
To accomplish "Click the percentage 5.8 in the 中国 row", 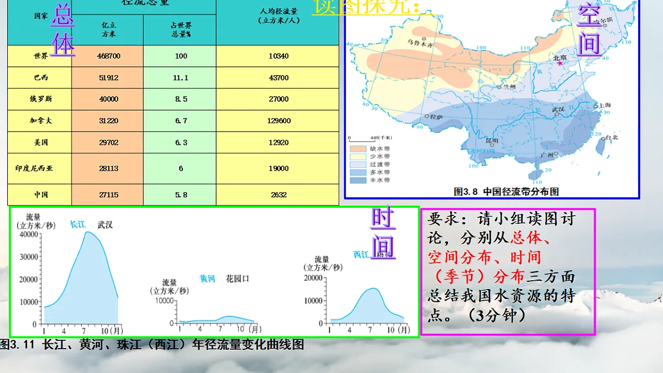I will pyautogui.click(x=181, y=195).
